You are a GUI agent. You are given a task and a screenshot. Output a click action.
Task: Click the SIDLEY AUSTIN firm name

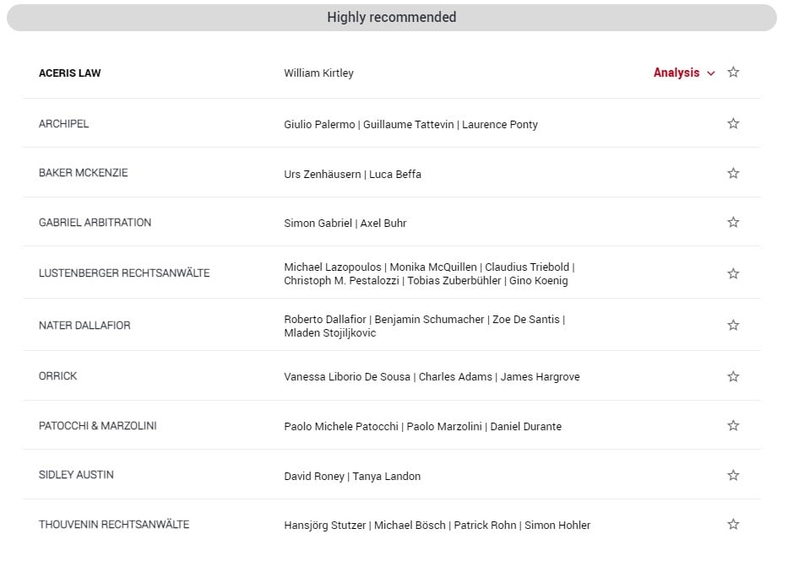[76, 475]
